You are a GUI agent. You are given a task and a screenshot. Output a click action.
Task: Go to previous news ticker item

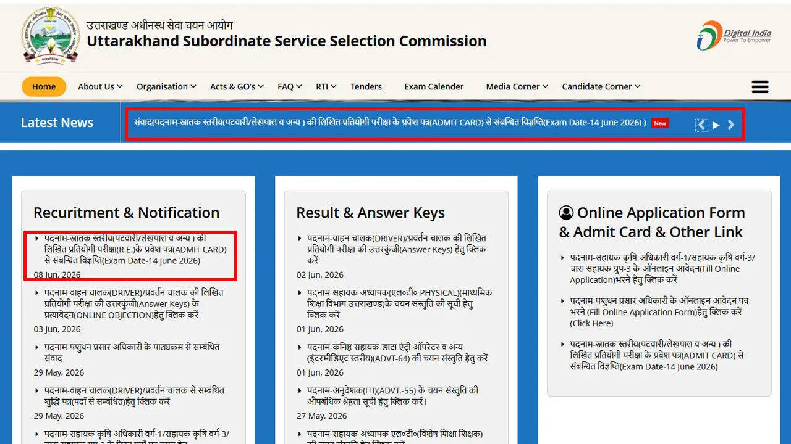click(x=701, y=125)
